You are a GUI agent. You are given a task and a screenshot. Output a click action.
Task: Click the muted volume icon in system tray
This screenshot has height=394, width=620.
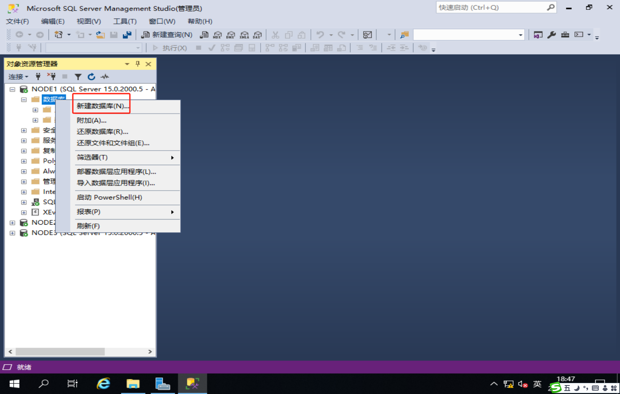pos(523,384)
